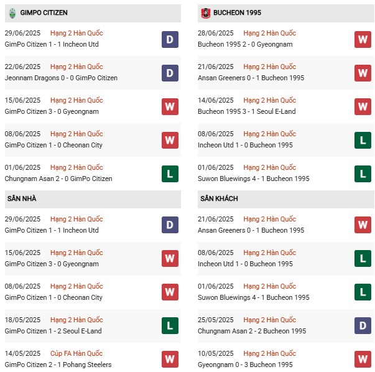
Task: Click W badge for Bucheon 1995 2-0 Gyeongnam
Action: (x=363, y=39)
